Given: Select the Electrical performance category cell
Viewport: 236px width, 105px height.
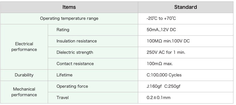Looking at the screenshot, I should coord(24,47).
